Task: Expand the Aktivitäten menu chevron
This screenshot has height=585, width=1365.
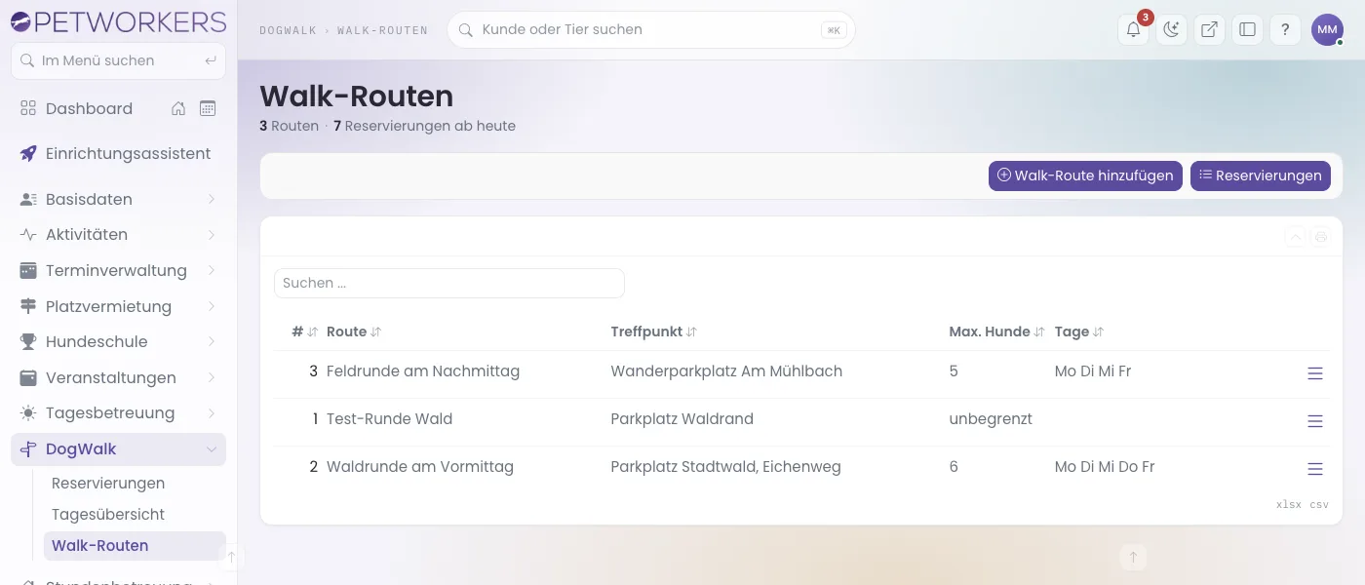Action: point(212,235)
